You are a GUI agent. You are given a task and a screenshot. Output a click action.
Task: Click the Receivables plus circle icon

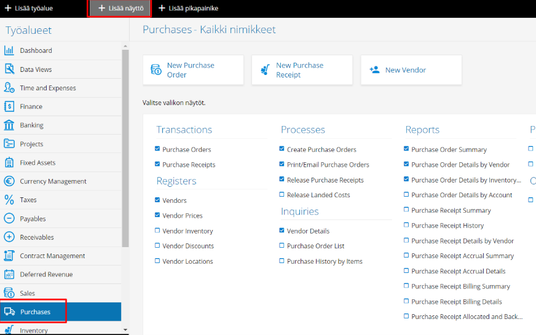coord(9,237)
